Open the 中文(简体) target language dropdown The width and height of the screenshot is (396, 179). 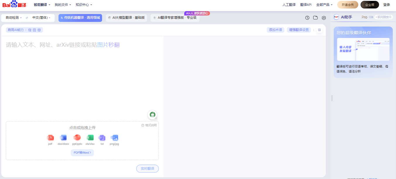coord(41,18)
